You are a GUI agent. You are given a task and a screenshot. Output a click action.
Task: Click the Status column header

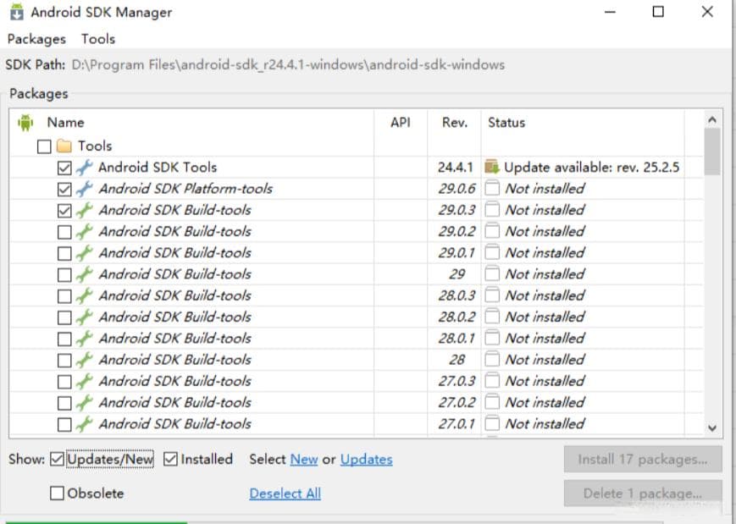tap(506, 123)
